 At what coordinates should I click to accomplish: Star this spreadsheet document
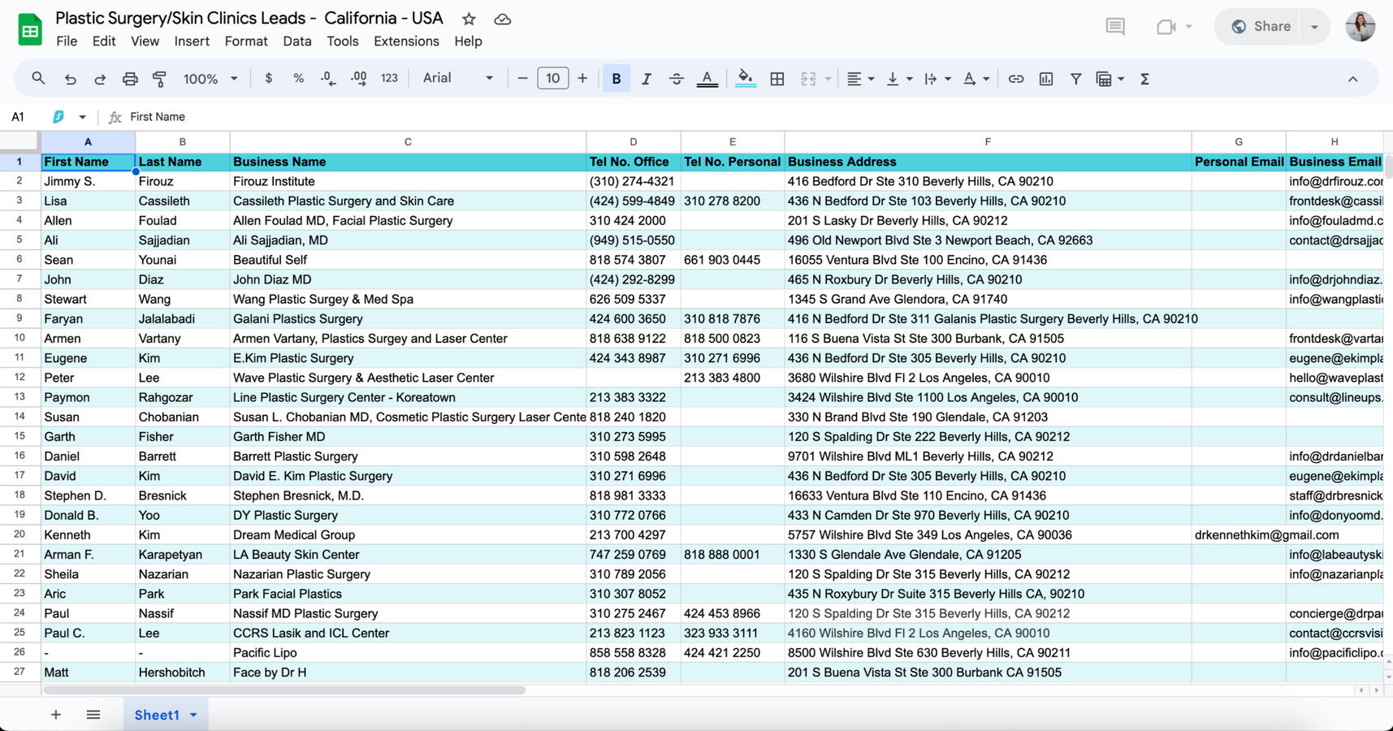(469, 19)
